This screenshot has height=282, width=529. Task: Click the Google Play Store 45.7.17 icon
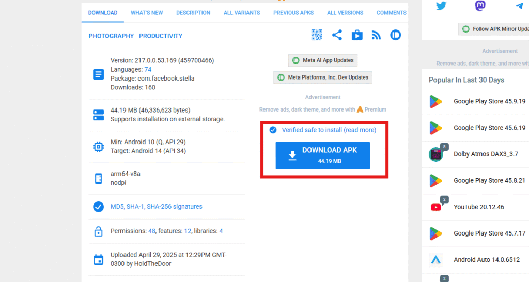pyautogui.click(x=435, y=233)
